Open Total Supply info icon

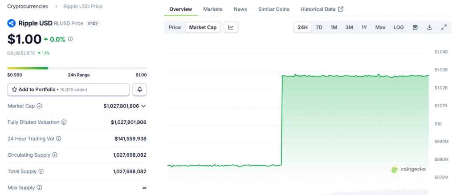click(41, 171)
